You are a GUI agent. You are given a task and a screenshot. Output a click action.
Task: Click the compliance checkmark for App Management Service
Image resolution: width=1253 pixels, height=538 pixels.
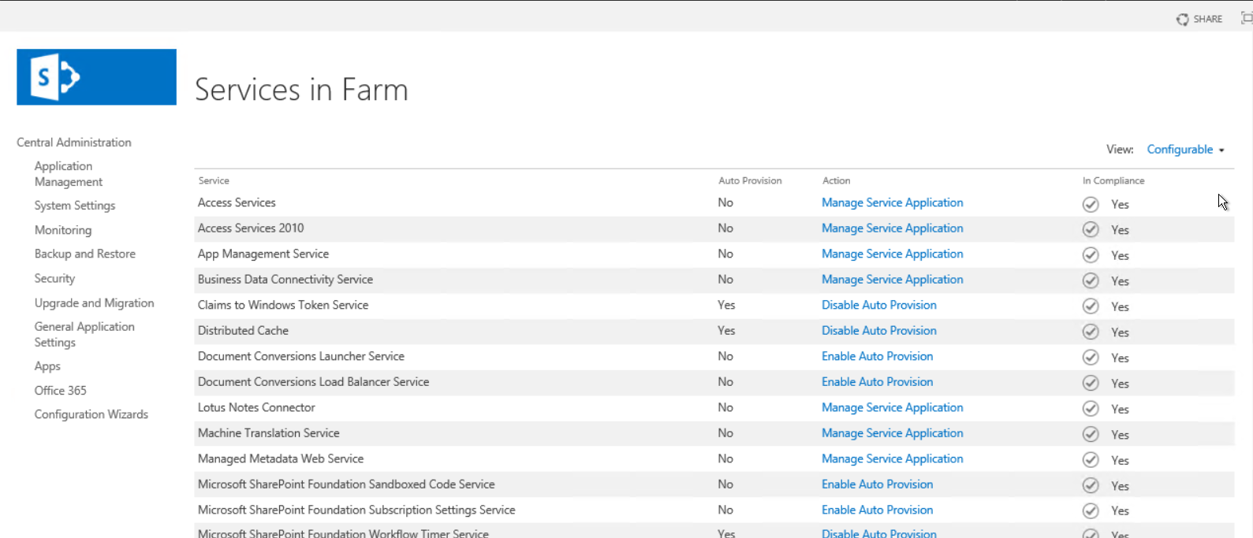(1091, 255)
